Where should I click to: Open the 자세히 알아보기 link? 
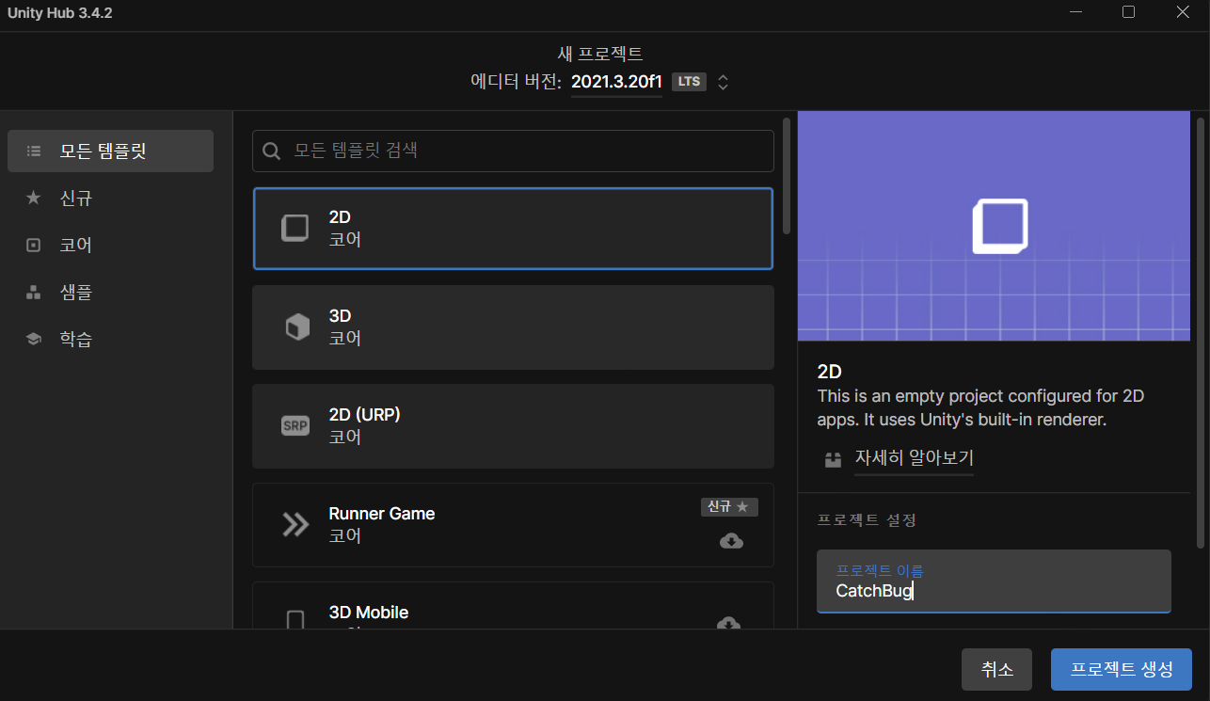[914, 458]
